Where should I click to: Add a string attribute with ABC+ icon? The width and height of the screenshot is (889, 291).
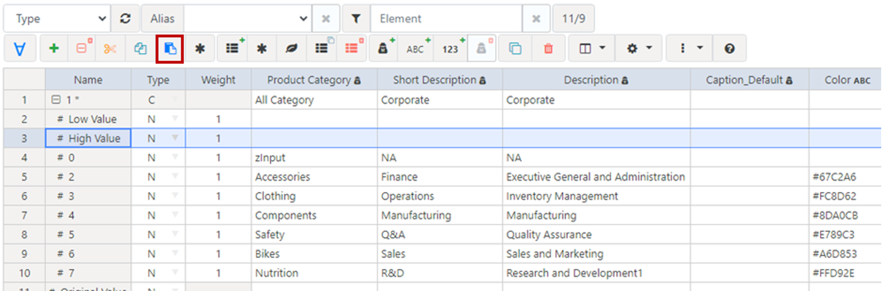[x=416, y=49]
